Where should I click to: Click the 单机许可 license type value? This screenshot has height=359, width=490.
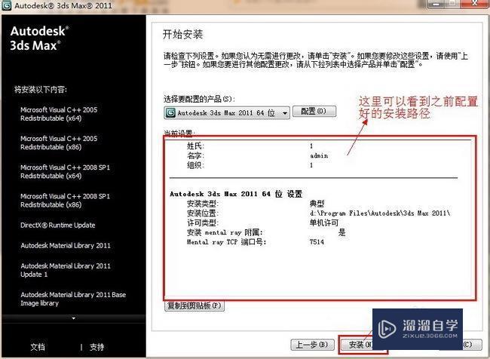(x=323, y=223)
